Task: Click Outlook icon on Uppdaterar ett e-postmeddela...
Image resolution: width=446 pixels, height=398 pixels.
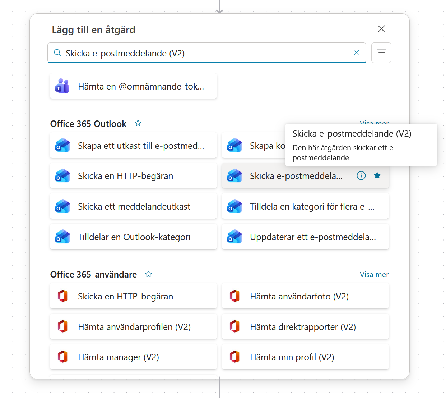Action: click(x=234, y=237)
